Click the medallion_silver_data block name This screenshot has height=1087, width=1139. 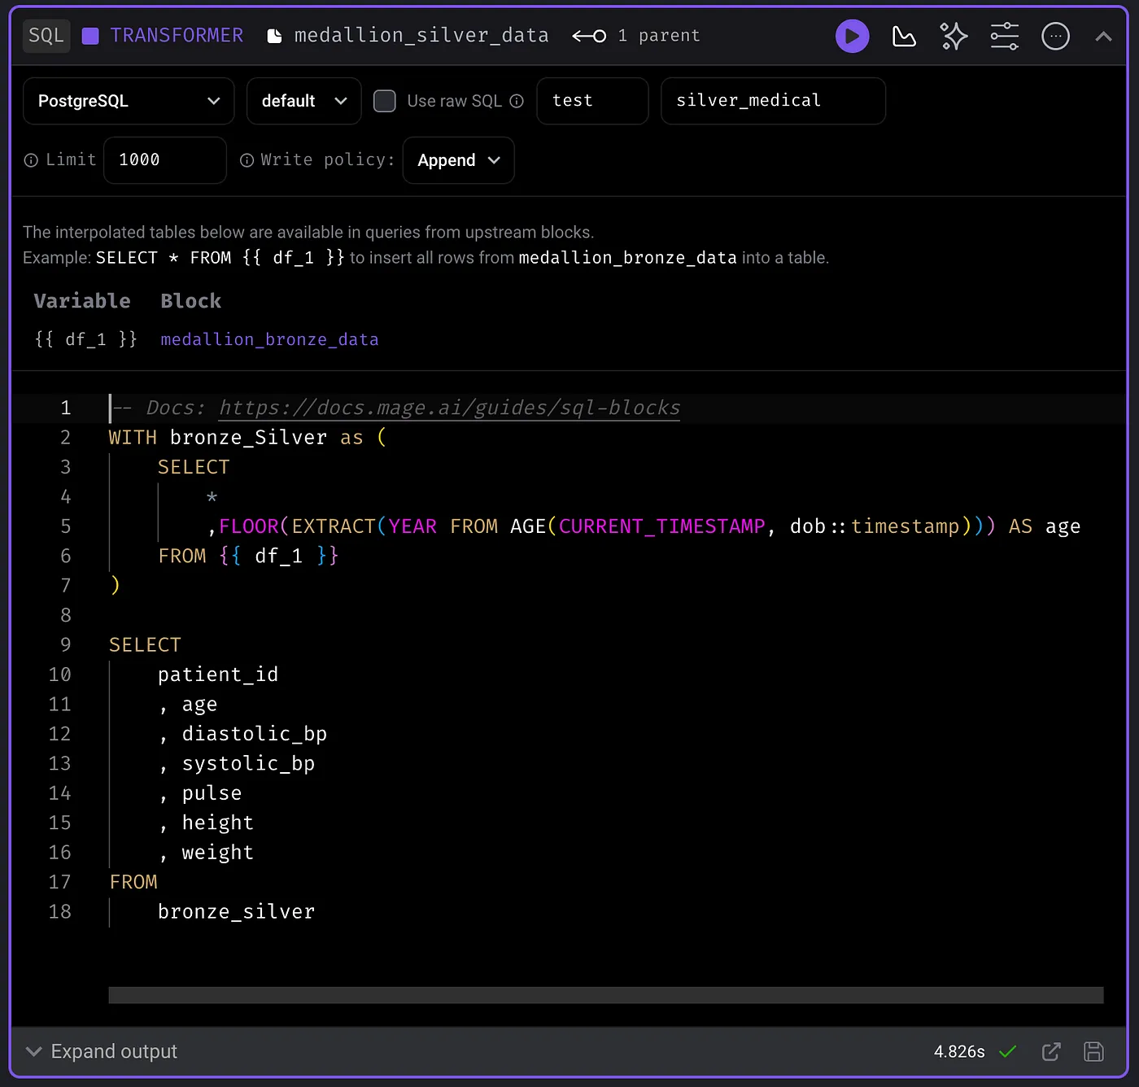(421, 36)
